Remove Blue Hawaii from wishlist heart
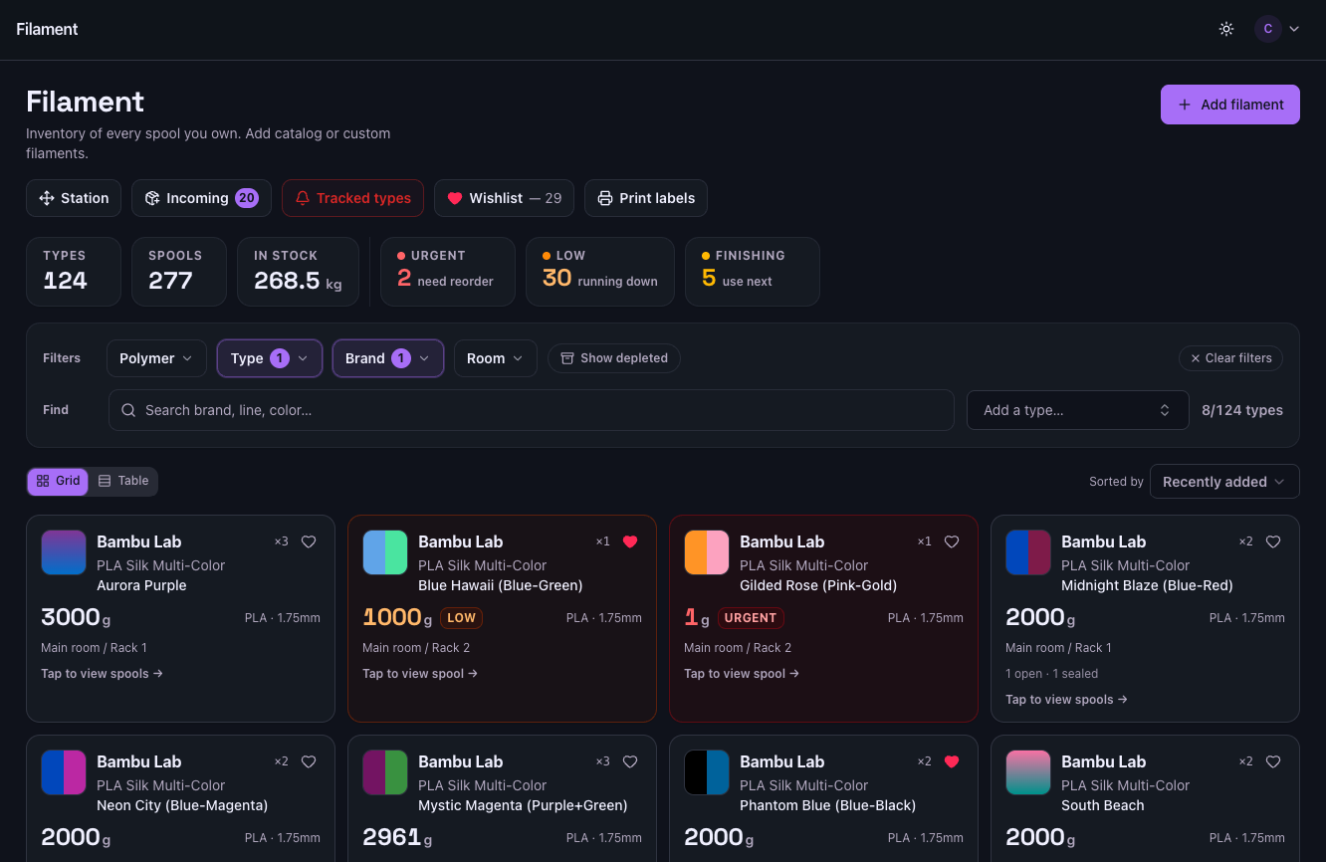The image size is (1326, 862). click(630, 541)
